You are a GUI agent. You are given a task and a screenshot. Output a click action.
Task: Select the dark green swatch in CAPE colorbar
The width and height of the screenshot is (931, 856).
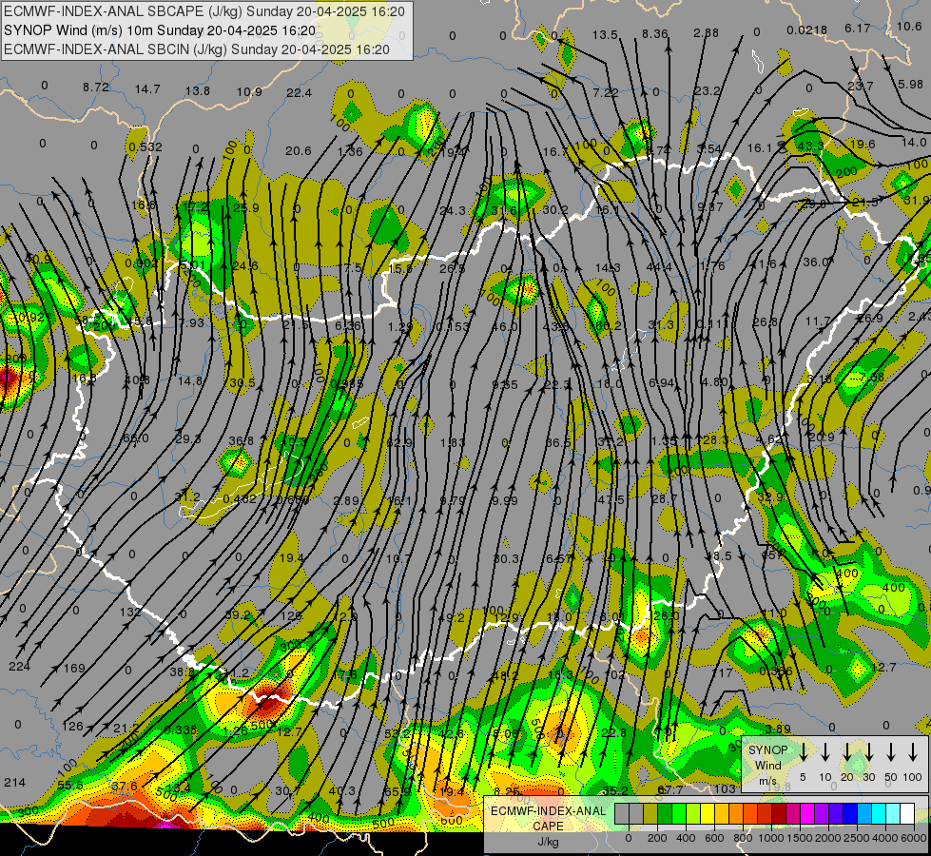click(x=665, y=814)
